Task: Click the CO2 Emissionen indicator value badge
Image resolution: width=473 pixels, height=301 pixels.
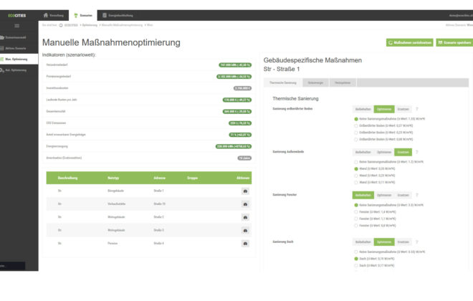Action: click(240, 123)
